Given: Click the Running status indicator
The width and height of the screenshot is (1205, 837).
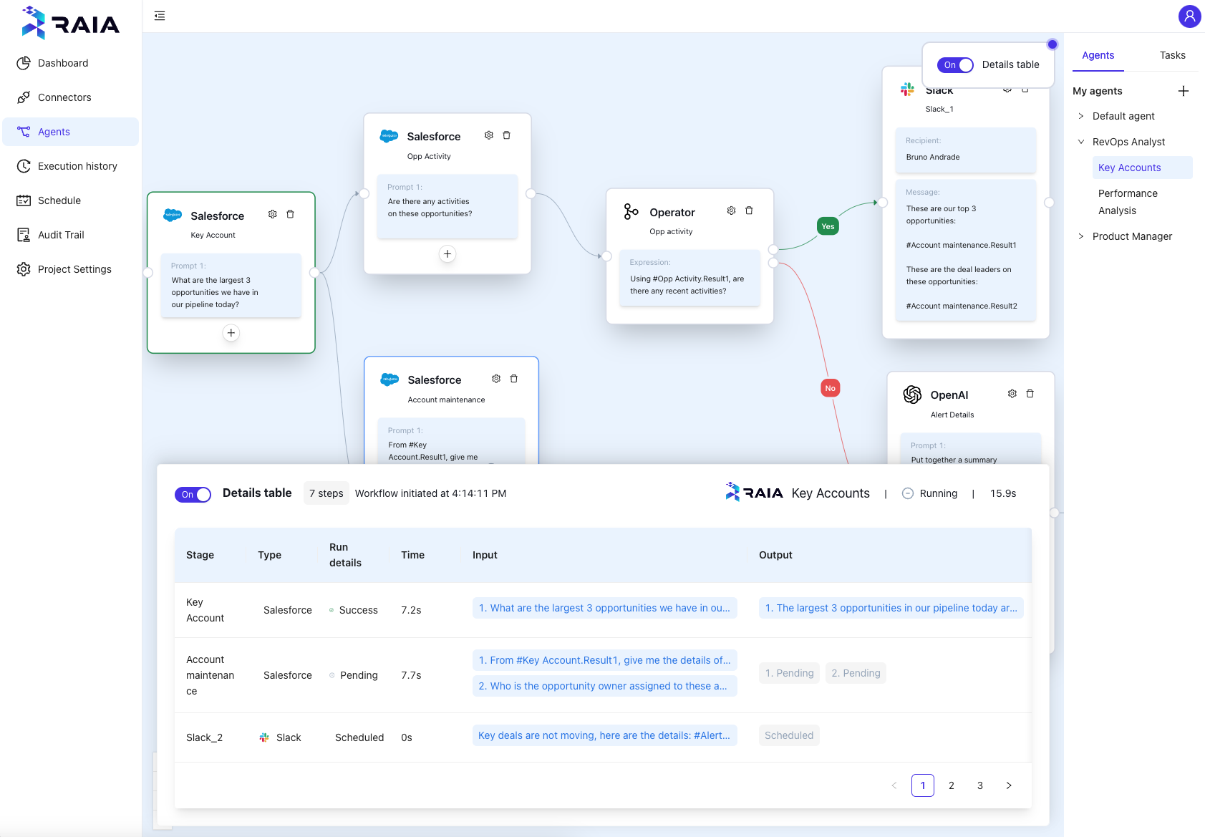Looking at the screenshot, I should click(930, 493).
